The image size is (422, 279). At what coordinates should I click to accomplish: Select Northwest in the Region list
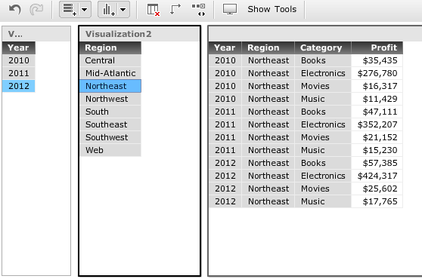click(x=110, y=99)
